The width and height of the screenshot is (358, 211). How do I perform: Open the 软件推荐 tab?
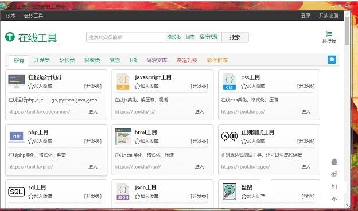[x=217, y=60]
